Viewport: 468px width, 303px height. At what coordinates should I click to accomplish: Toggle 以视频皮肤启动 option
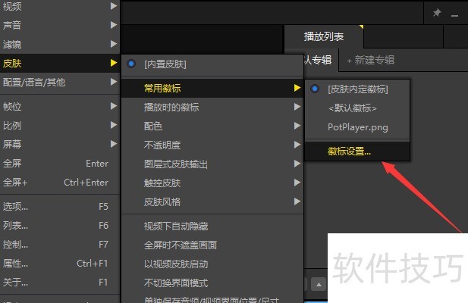pyautogui.click(x=212, y=264)
